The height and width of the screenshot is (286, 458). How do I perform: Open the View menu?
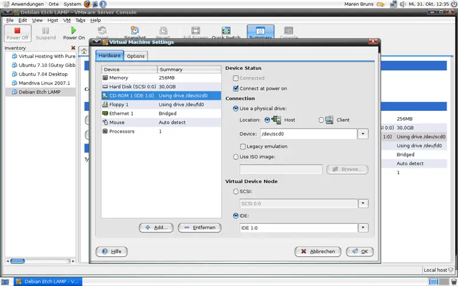tap(37, 20)
